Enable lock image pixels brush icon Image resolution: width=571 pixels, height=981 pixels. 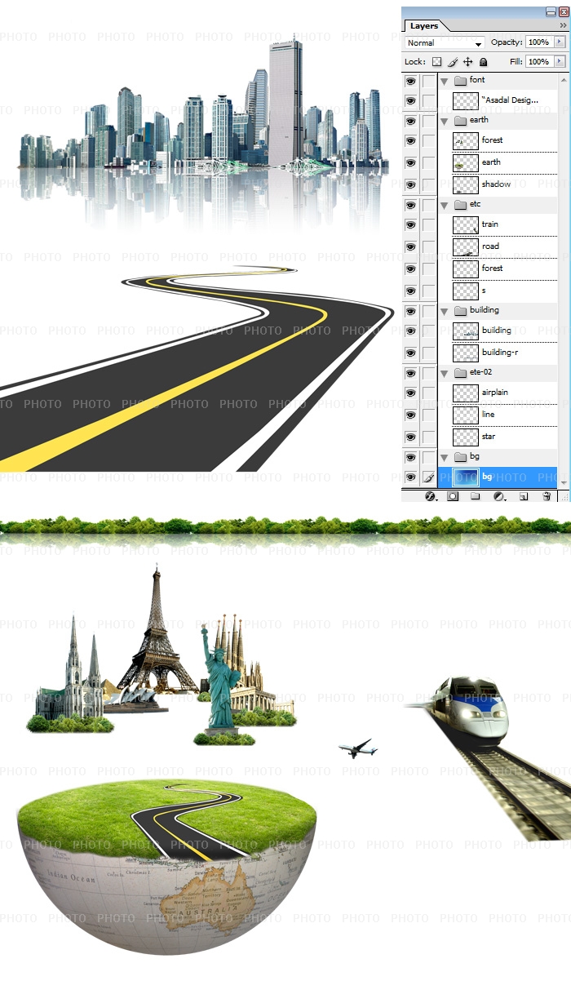(x=452, y=62)
